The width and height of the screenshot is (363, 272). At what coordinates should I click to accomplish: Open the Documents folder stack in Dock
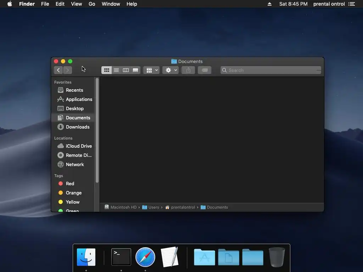pyautogui.click(x=229, y=257)
